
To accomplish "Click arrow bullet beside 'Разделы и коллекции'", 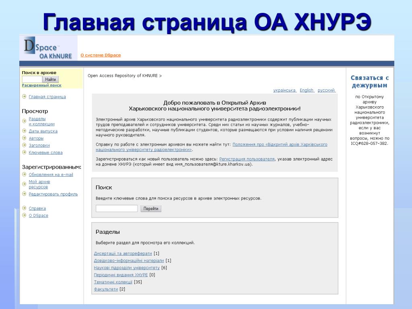I will coord(24,121).
